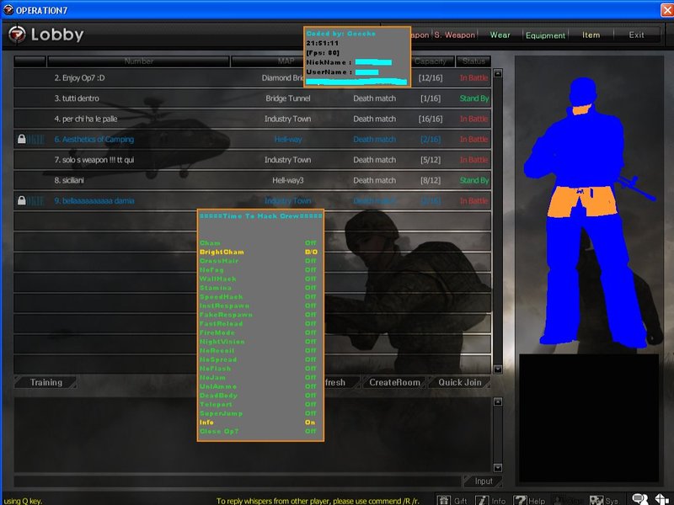Toggle the NoFlash option
The image size is (674, 505).
tap(259, 369)
